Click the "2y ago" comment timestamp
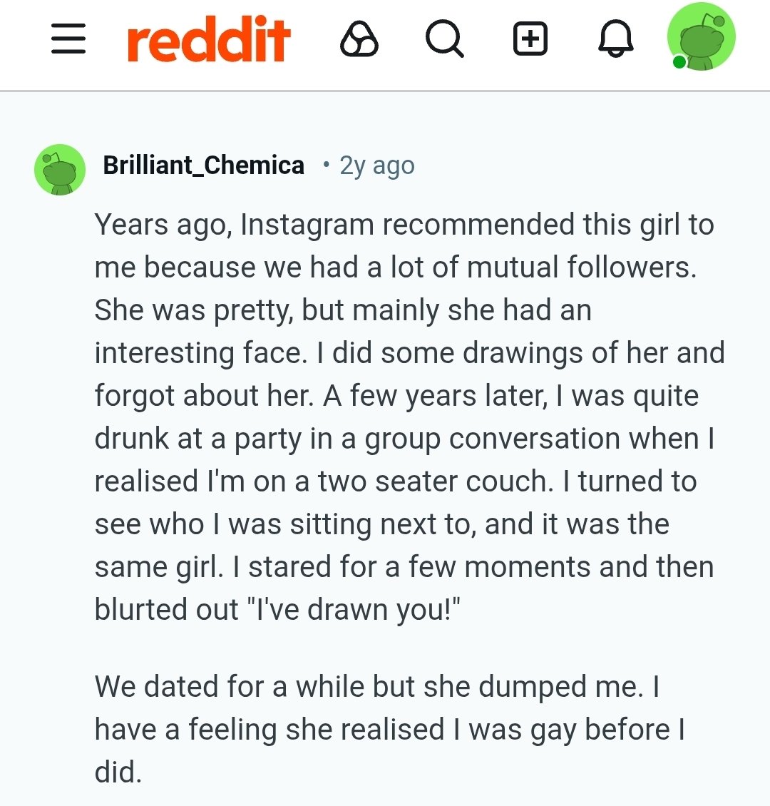Screen dimensions: 770x806 [376, 165]
